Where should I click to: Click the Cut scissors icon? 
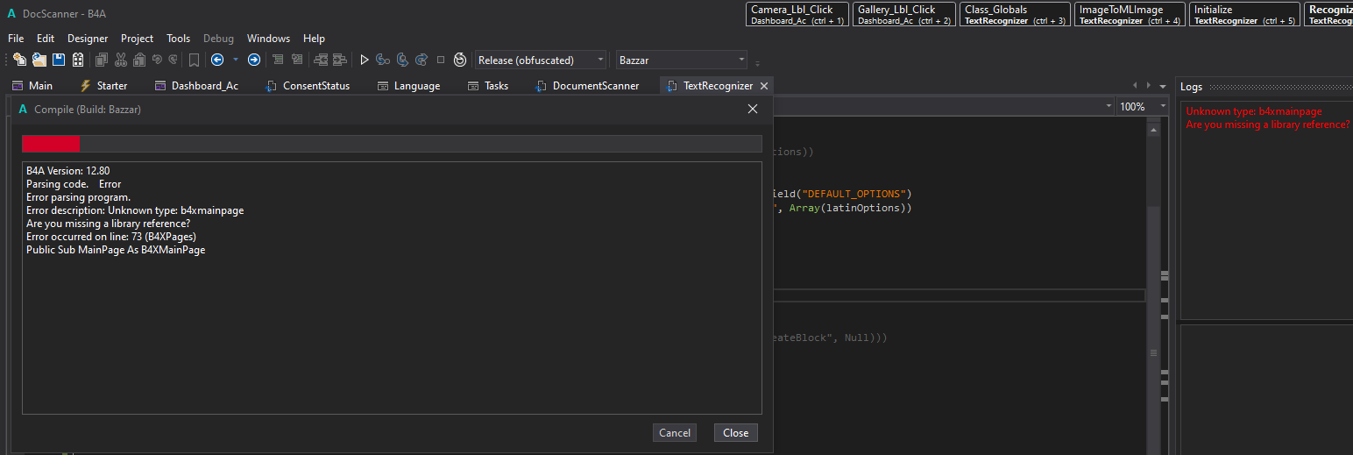(x=121, y=60)
